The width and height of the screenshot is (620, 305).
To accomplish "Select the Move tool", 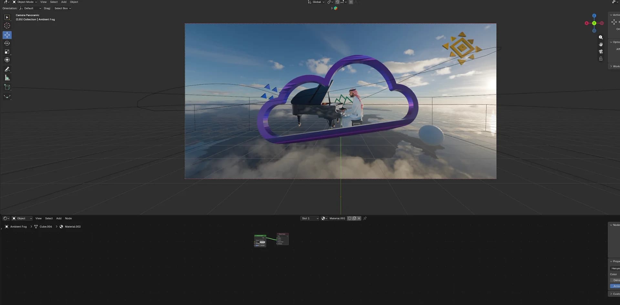I will pyautogui.click(x=7, y=35).
